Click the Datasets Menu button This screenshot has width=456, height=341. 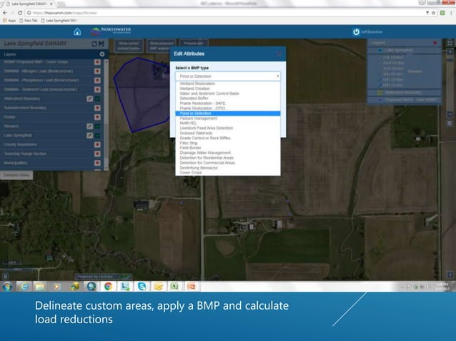(15, 175)
